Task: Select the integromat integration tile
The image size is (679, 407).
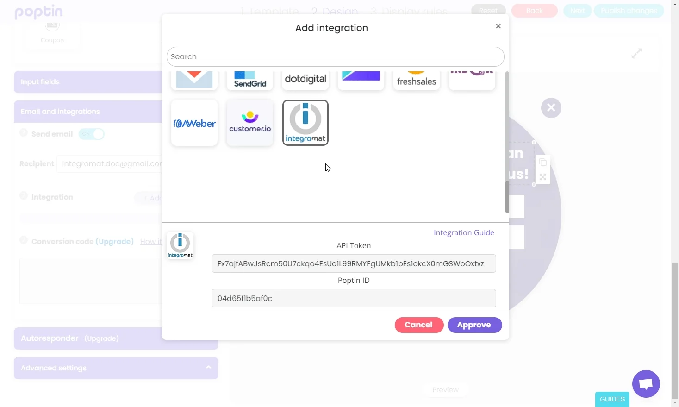Action: [305, 123]
